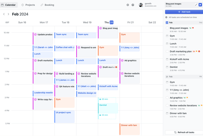Open Monday's Prep for design task

(43, 78)
